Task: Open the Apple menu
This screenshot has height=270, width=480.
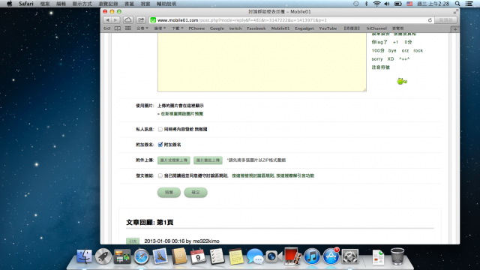Action: 9,4
